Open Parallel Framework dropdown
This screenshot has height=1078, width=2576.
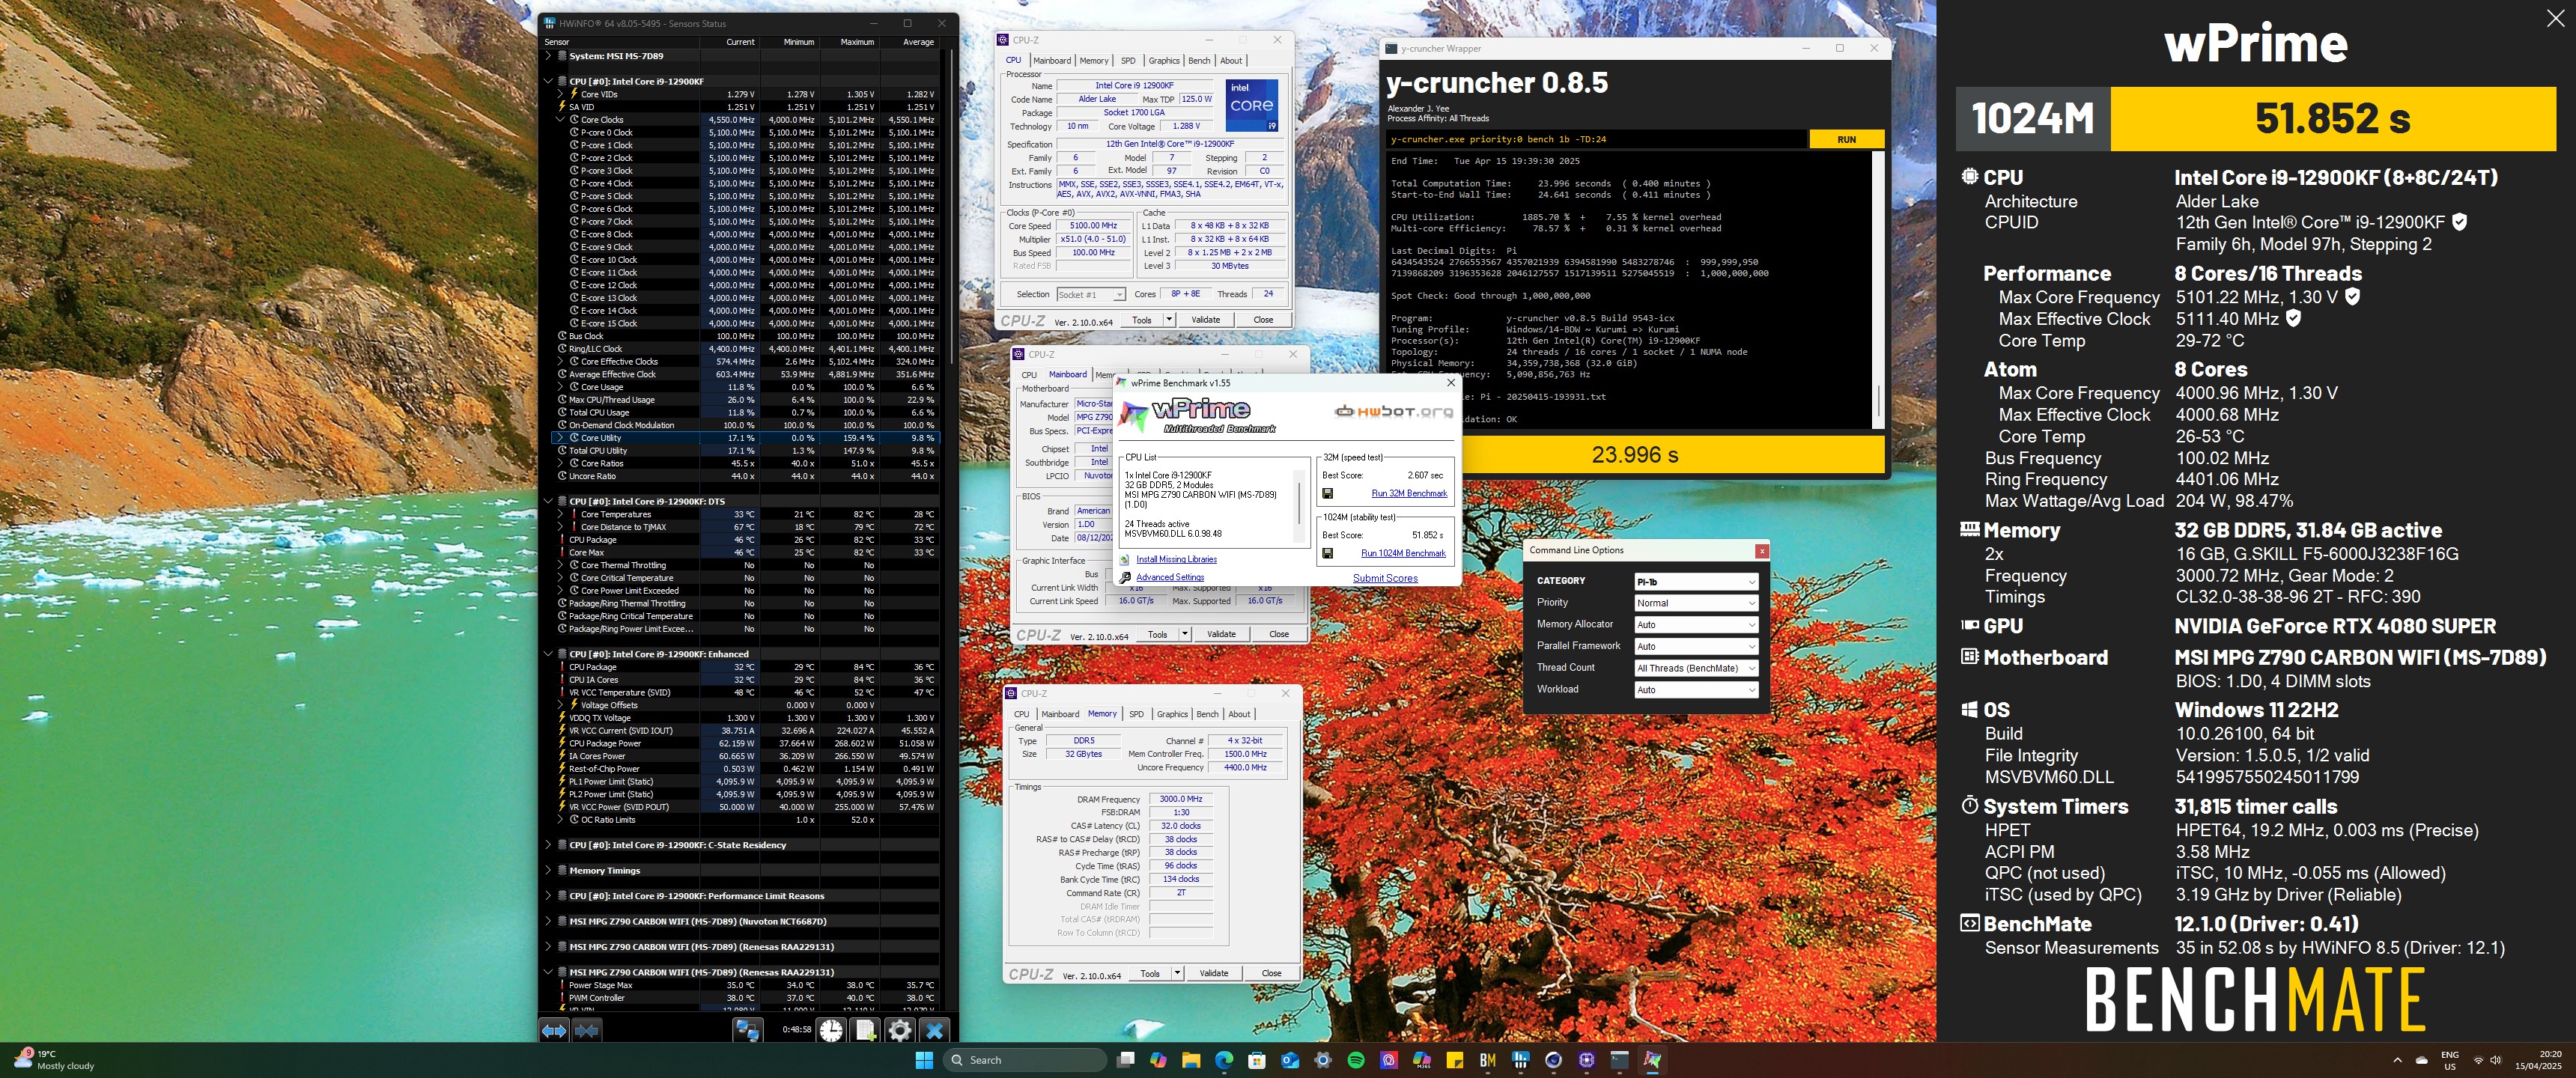(1696, 647)
